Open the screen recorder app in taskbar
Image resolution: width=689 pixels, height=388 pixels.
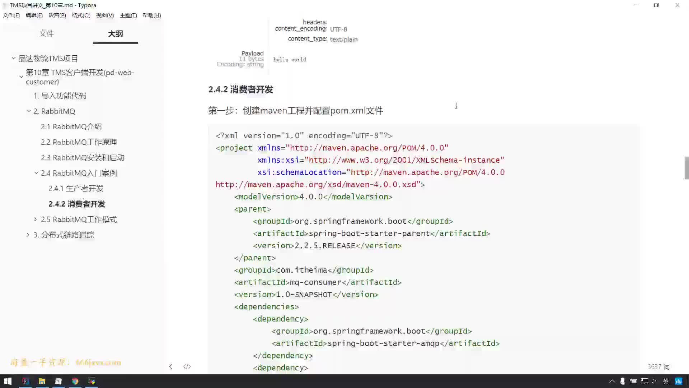(92, 381)
